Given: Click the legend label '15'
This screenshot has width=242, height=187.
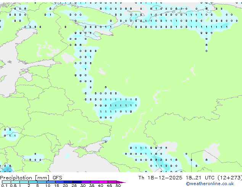Looking at the screenshot, I should tap(56, 185).
